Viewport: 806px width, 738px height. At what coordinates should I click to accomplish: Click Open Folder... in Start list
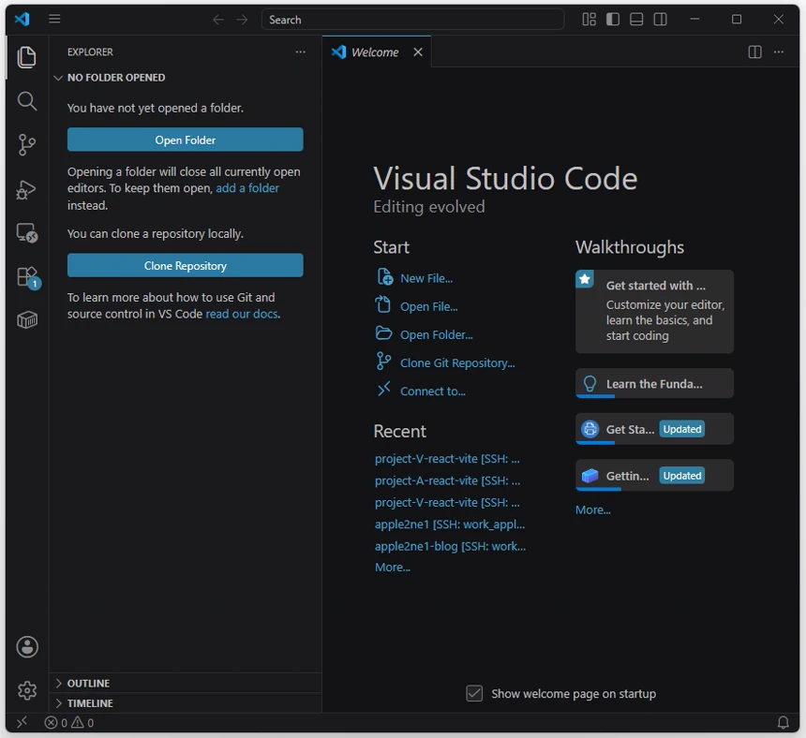(x=437, y=335)
